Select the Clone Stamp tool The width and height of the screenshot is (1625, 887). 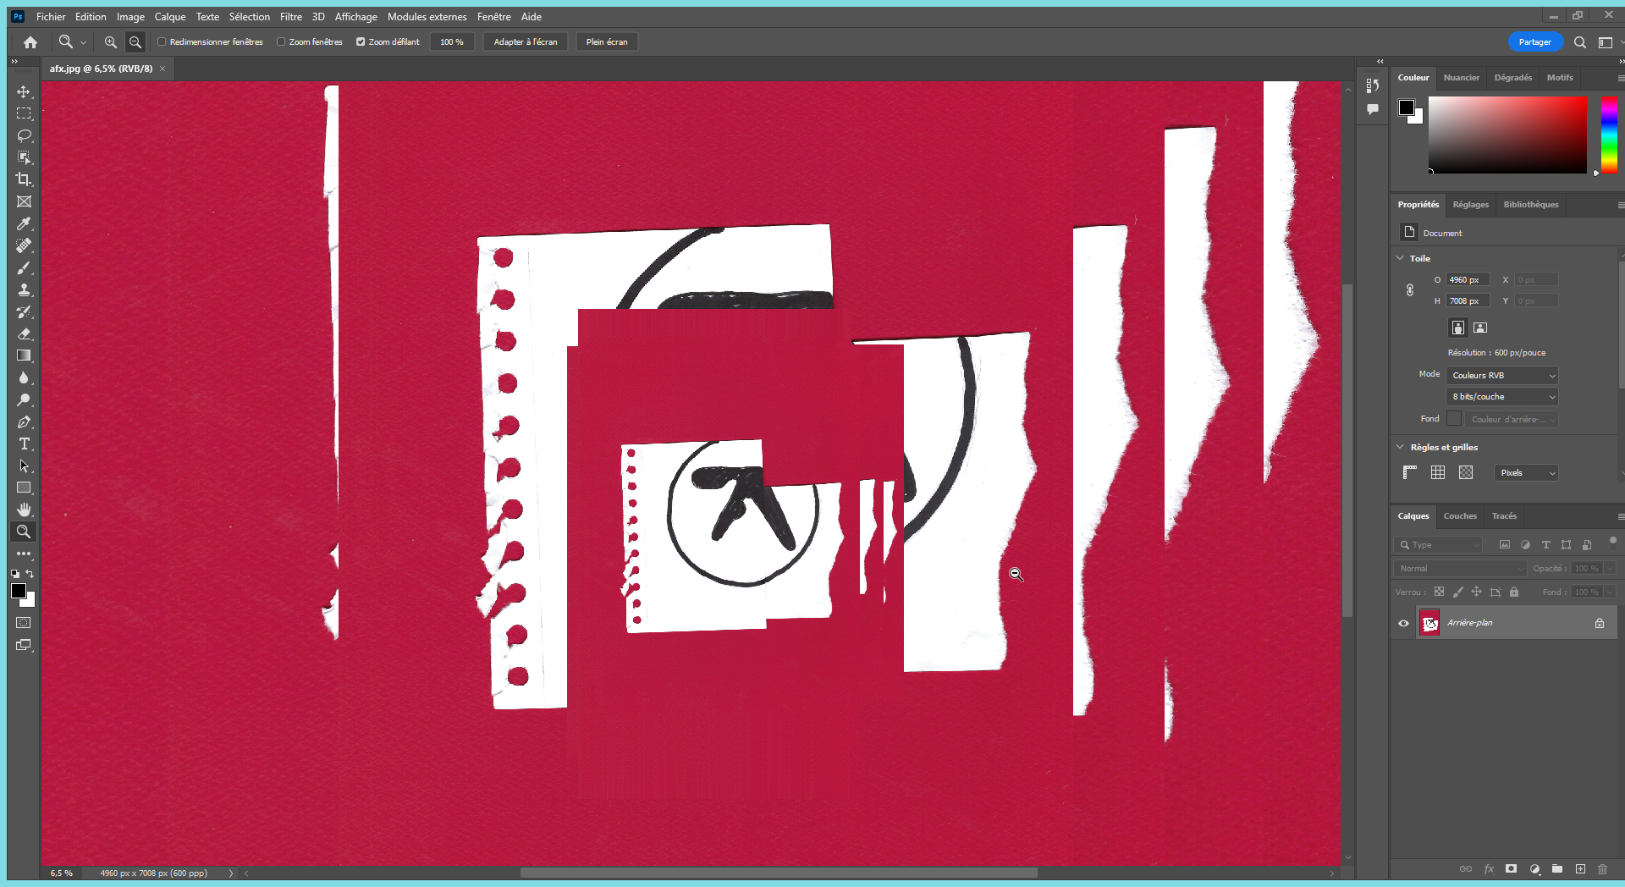(x=24, y=289)
